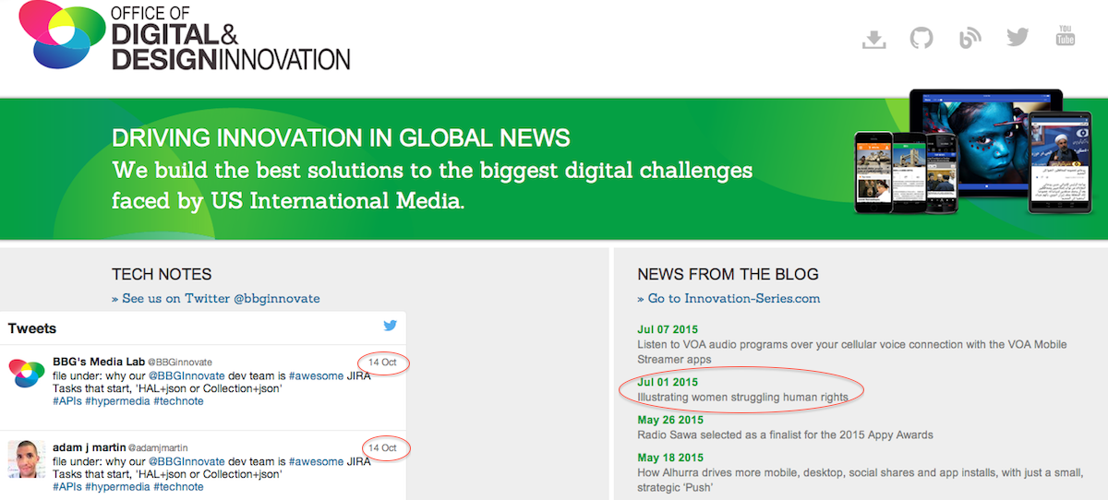Click #APIs hashtag in BBG's Media Lab tweet
Viewport: 1108px width, 500px height.
[x=66, y=401]
